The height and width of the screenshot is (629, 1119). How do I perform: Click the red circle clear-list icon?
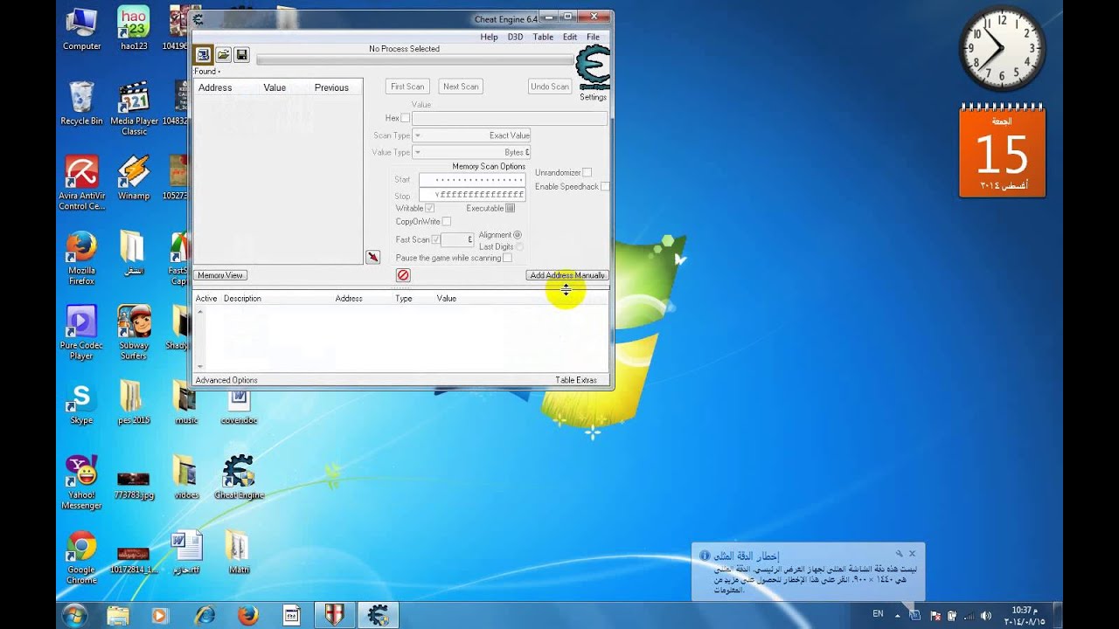[x=403, y=275]
